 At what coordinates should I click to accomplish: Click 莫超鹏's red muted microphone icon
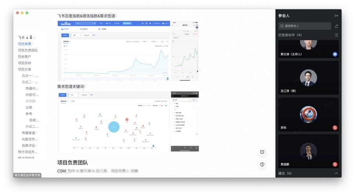(335, 164)
